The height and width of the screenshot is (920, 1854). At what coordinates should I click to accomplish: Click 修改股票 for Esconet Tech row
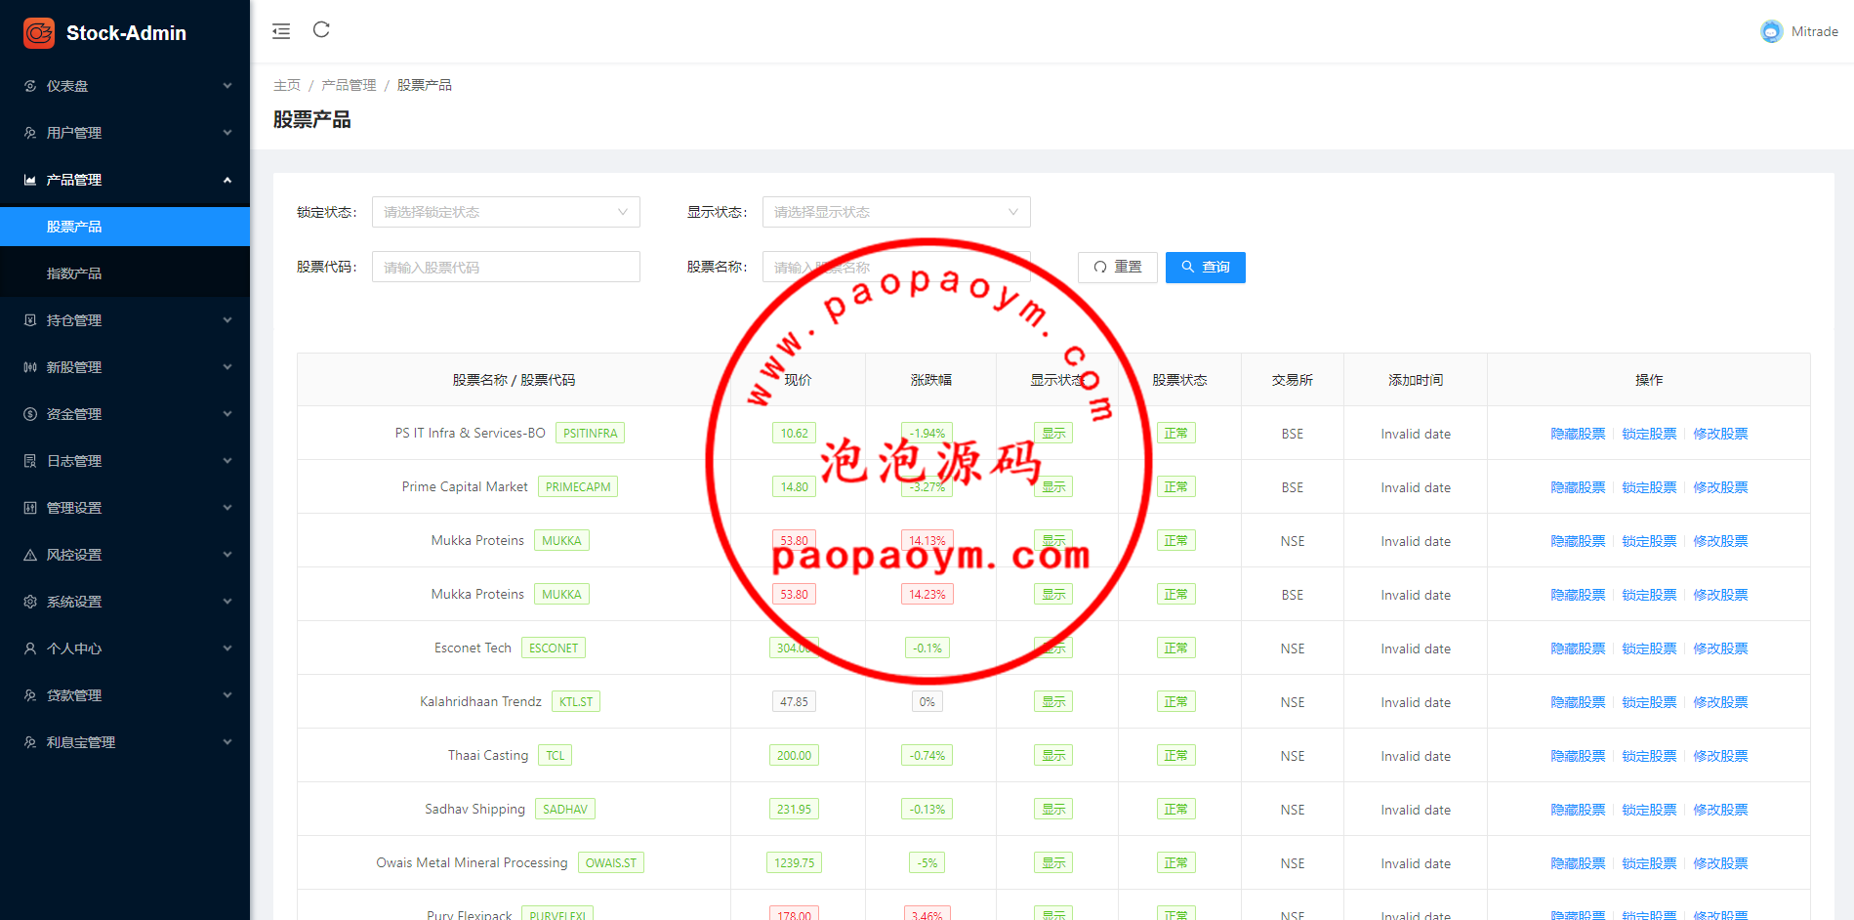1720,648
